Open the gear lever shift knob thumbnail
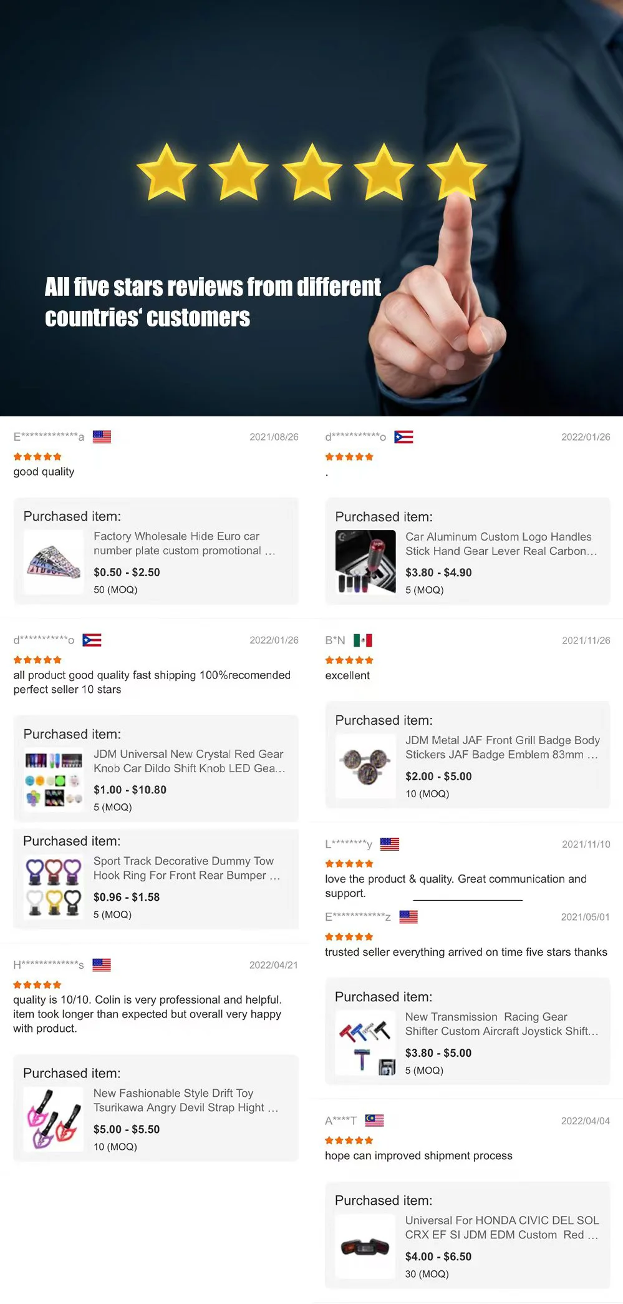 tap(365, 562)
